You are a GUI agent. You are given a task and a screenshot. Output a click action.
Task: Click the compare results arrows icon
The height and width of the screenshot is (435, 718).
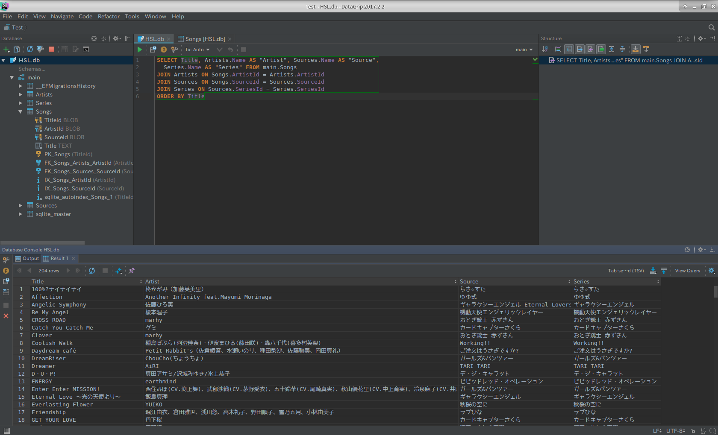tap(119, 271)
